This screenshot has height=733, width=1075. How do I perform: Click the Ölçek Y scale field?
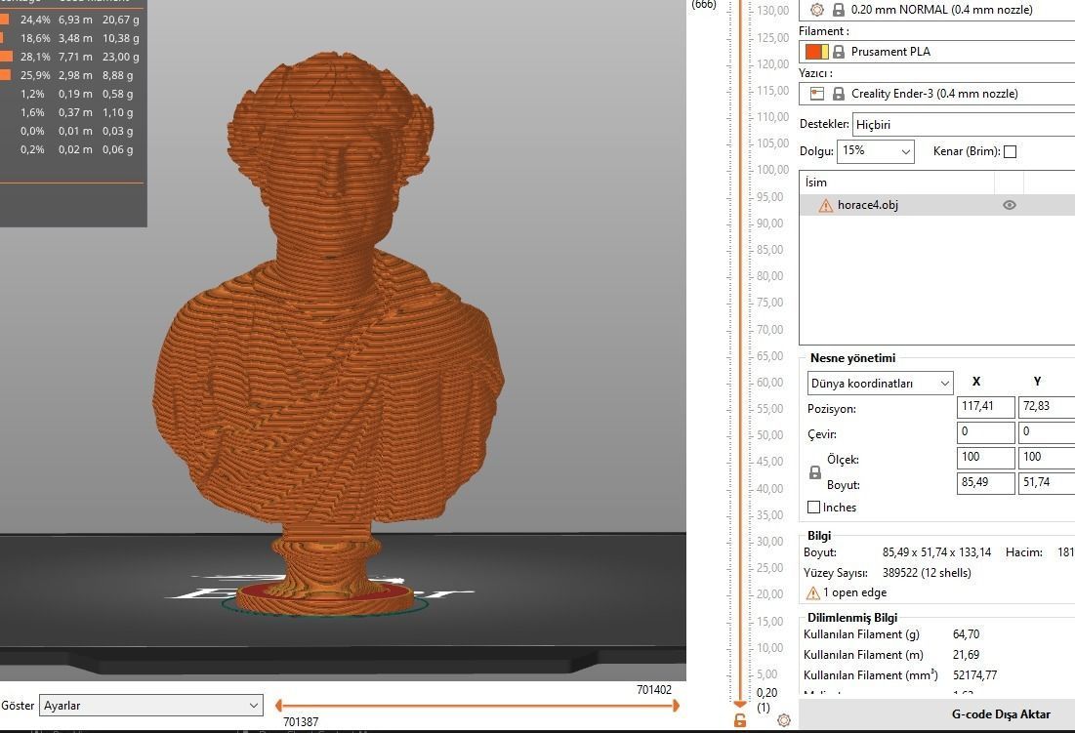pos(1047,457)
